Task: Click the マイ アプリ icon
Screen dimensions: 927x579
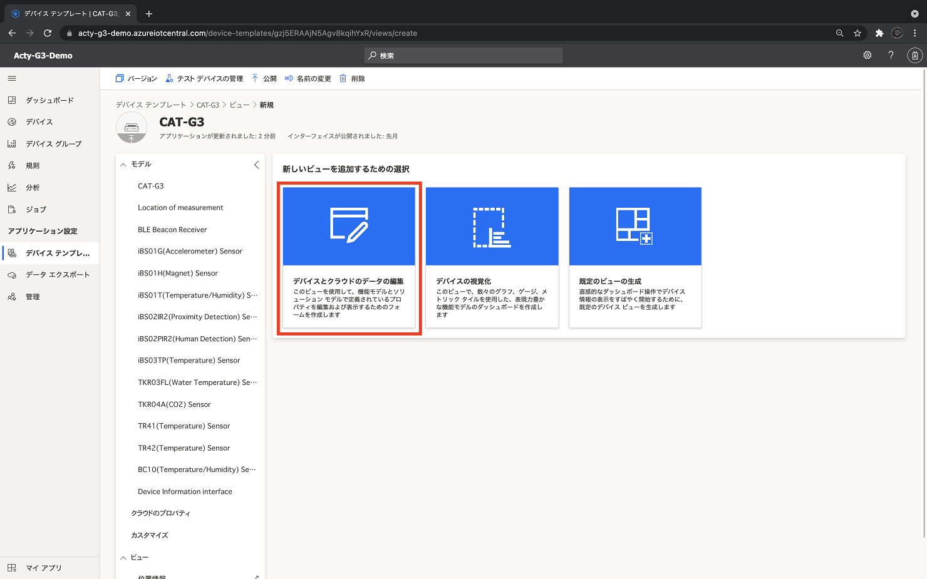Action: point(12,568)
